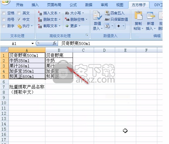Viewport: 169px width, 144px height.
Task: Expand the More (更多) dropdown arrow
Action: point(79,26)
